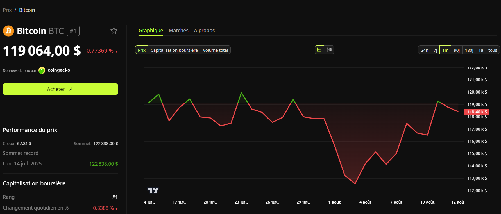This screenshot has height=214, width=501.
Task: Set chart range to 90j
Action: coord(457,50)
